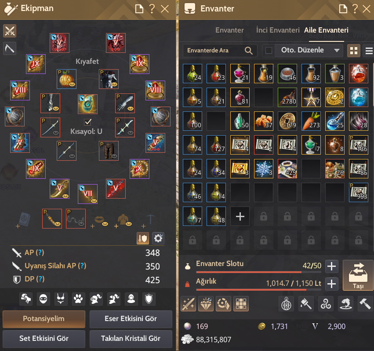Select the pickaxe life gear icon

[10, 48]
